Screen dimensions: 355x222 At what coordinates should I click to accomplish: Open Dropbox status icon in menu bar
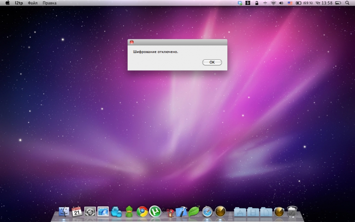[x=240, y=3]
